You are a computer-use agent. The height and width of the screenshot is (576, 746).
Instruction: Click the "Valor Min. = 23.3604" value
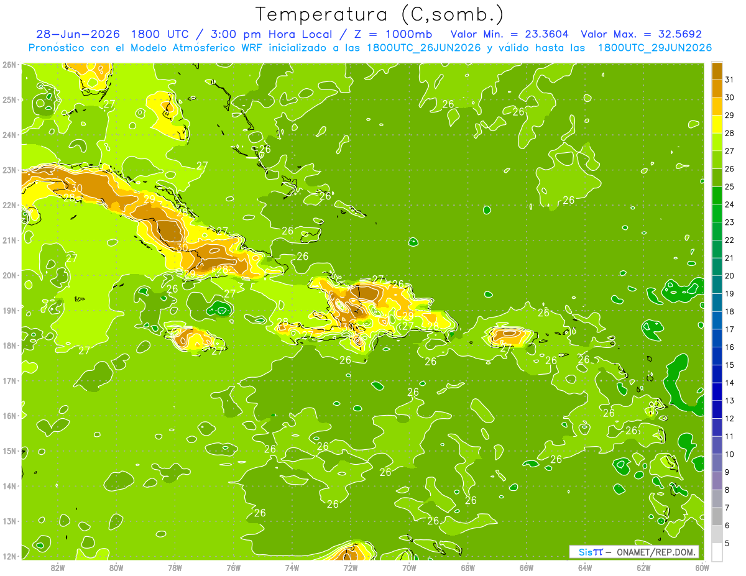coord(510,34)
